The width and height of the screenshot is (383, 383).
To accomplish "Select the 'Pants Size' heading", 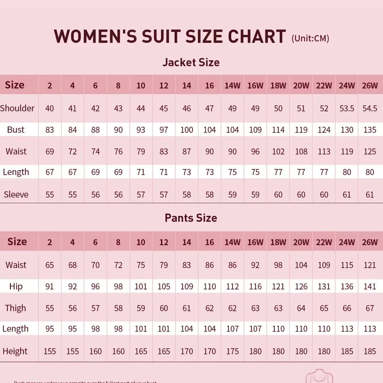I will 191,218.
